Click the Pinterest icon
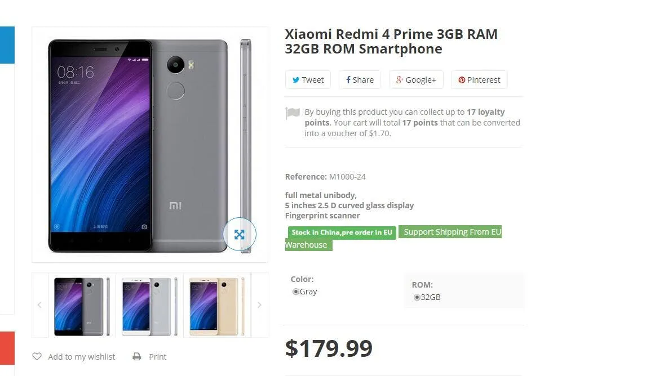The width and height of the screenshot is (664, 376). point(462,80)
